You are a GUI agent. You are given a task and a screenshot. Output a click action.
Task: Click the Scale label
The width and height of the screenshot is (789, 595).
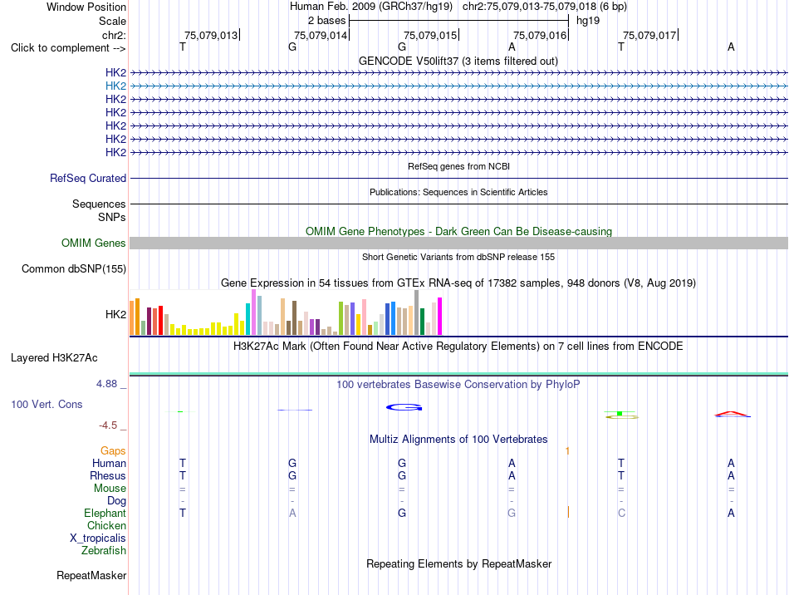pyautogui.click(x=112, y=21)
